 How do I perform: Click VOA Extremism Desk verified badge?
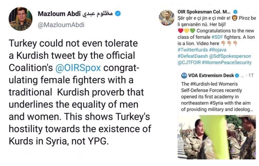[x=237, y=75]
